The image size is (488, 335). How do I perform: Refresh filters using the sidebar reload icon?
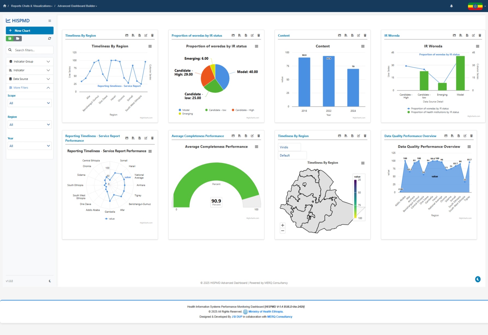pyautogui.click(x=49, y=38)
